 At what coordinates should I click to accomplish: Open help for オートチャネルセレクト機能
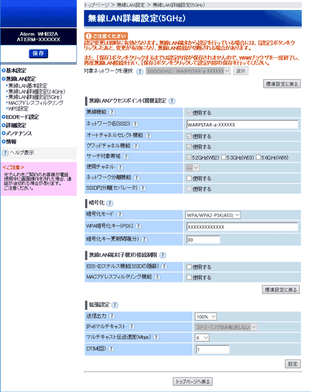coord(149,136)
